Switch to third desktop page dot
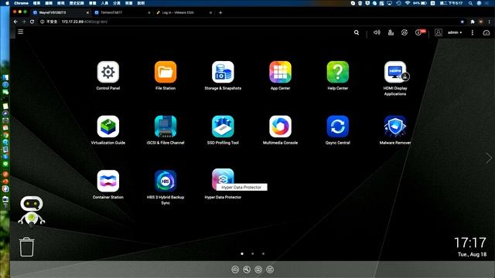The width and height of the screenshot is (495, 278). point(263,254)
